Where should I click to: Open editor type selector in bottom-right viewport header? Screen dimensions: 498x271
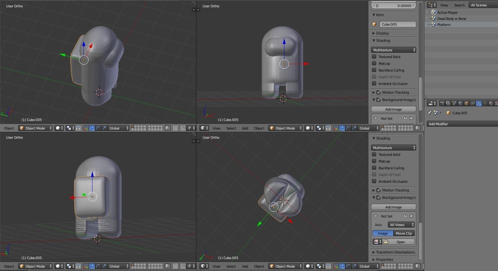click(x=204, y=266)
